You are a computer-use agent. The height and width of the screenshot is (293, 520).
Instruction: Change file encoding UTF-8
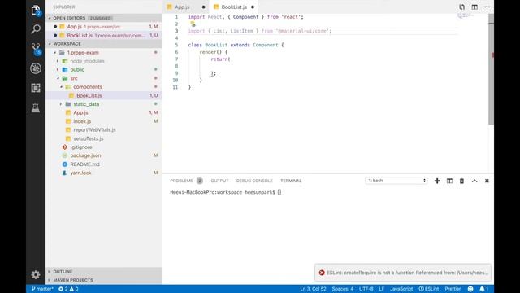366,289
